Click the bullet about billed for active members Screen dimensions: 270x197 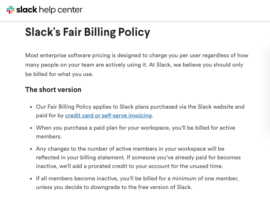pos(136,132)
